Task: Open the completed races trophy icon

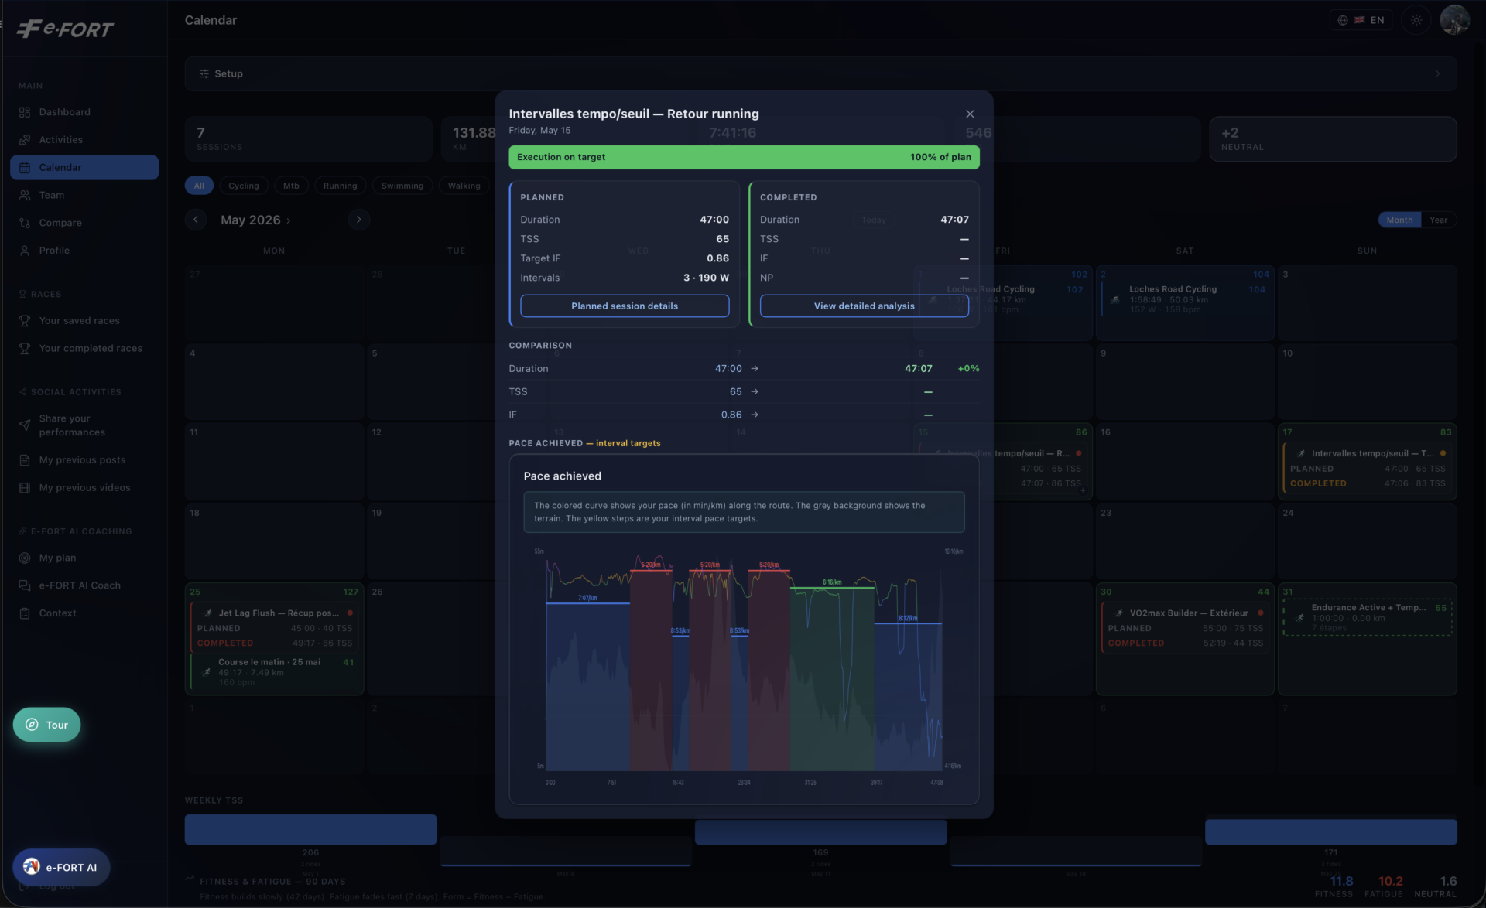Action: click(25, 349)
